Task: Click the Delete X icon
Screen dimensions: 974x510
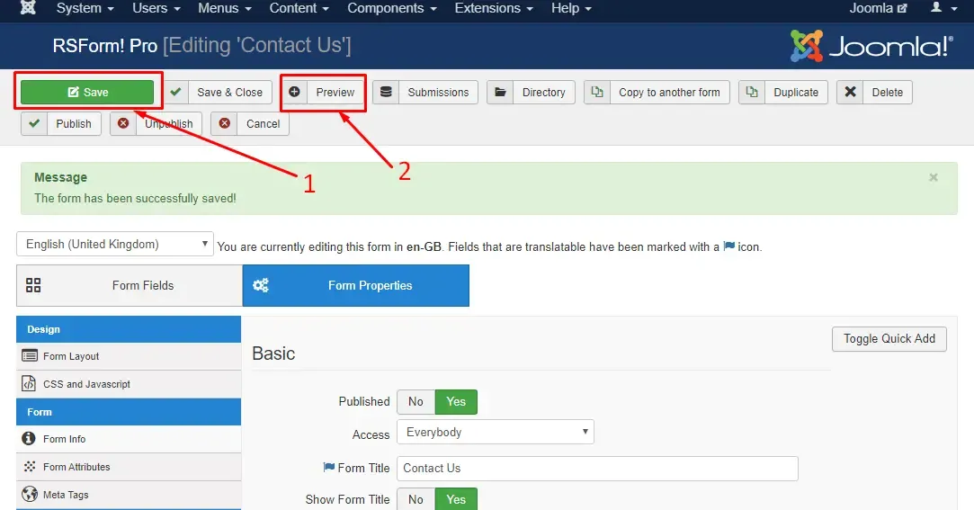Action: coord(851,92)
